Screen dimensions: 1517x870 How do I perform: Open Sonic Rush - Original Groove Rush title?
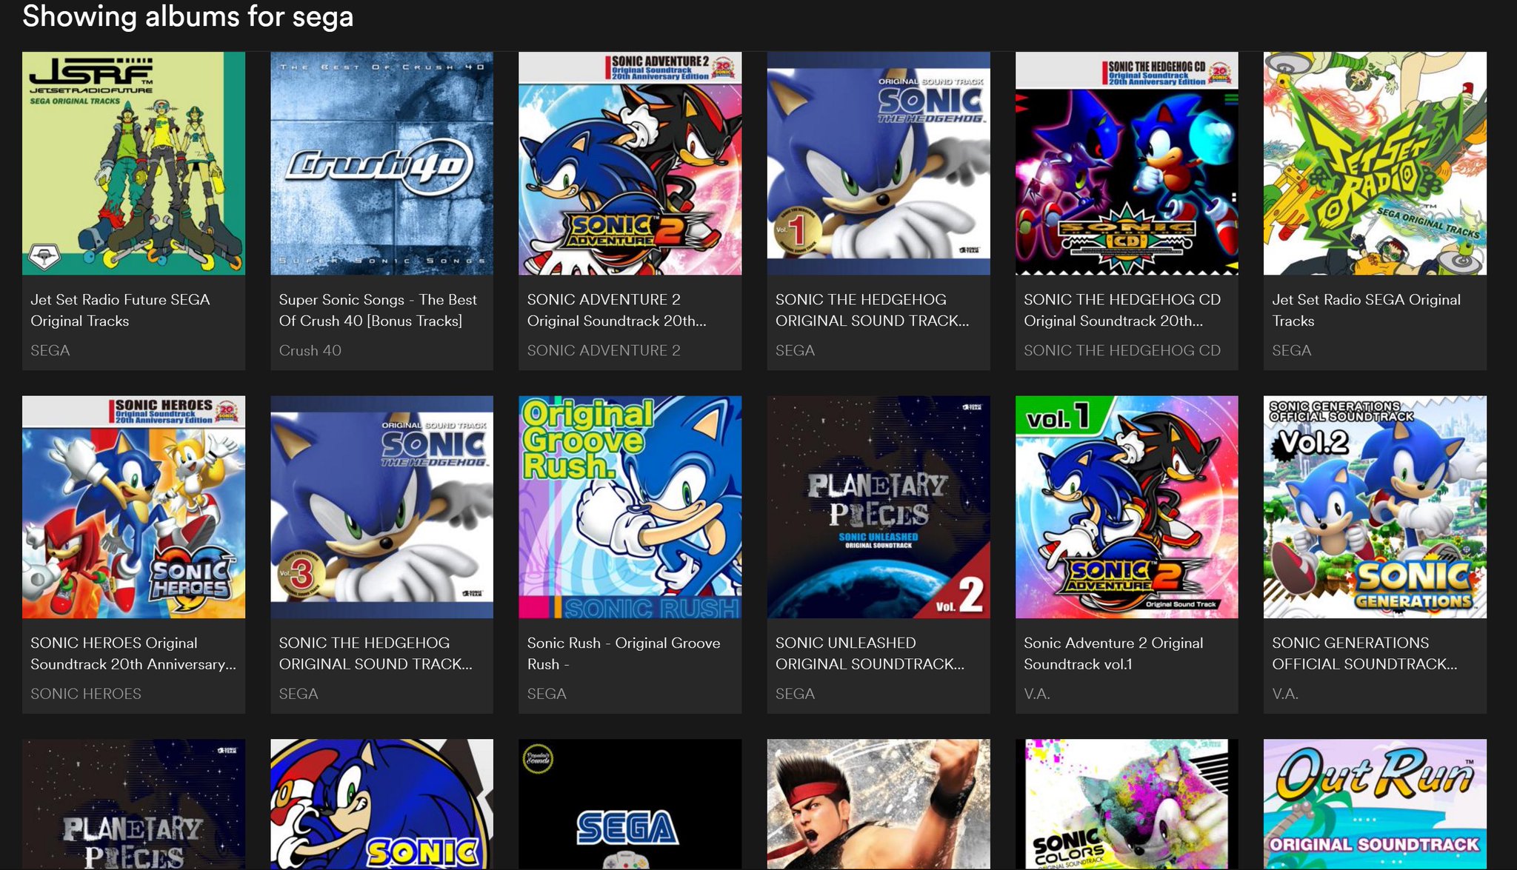tap(623, 654)
